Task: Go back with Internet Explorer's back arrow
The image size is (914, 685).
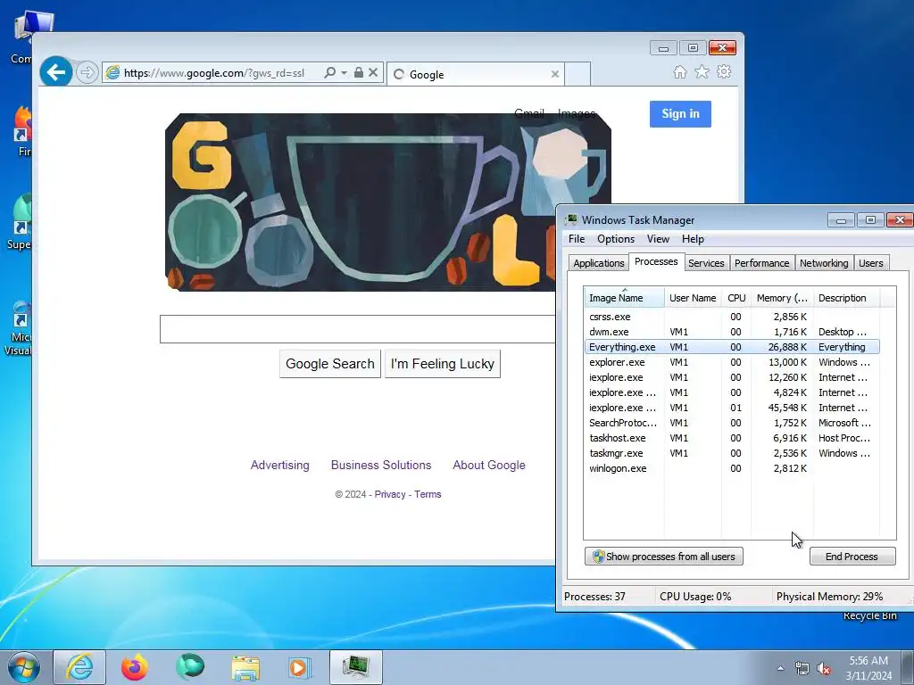Action: click(x=56, y=72)
